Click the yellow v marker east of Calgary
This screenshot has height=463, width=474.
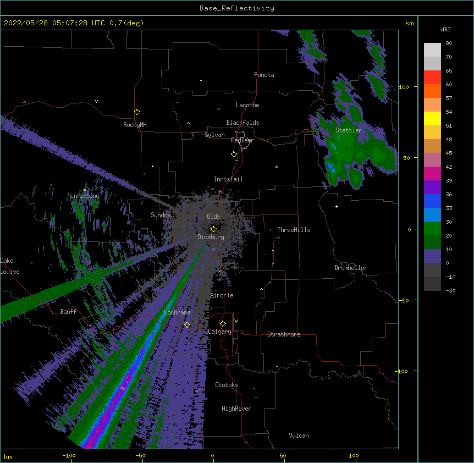(x=236, y=321)
